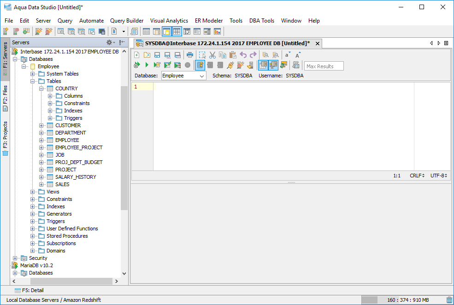Collapse the Tables folder node
The image size is (454, 305).
[x=32, y=81]
